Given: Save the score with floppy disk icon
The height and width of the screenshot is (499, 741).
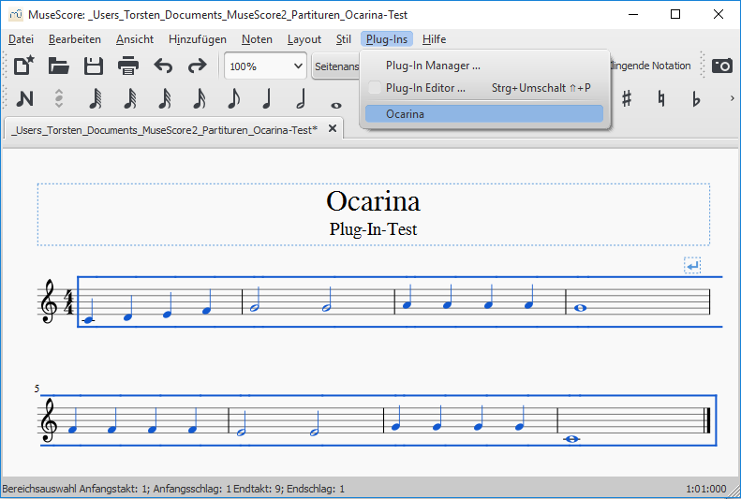Looking at the screenshot, I should click(93, 66).
